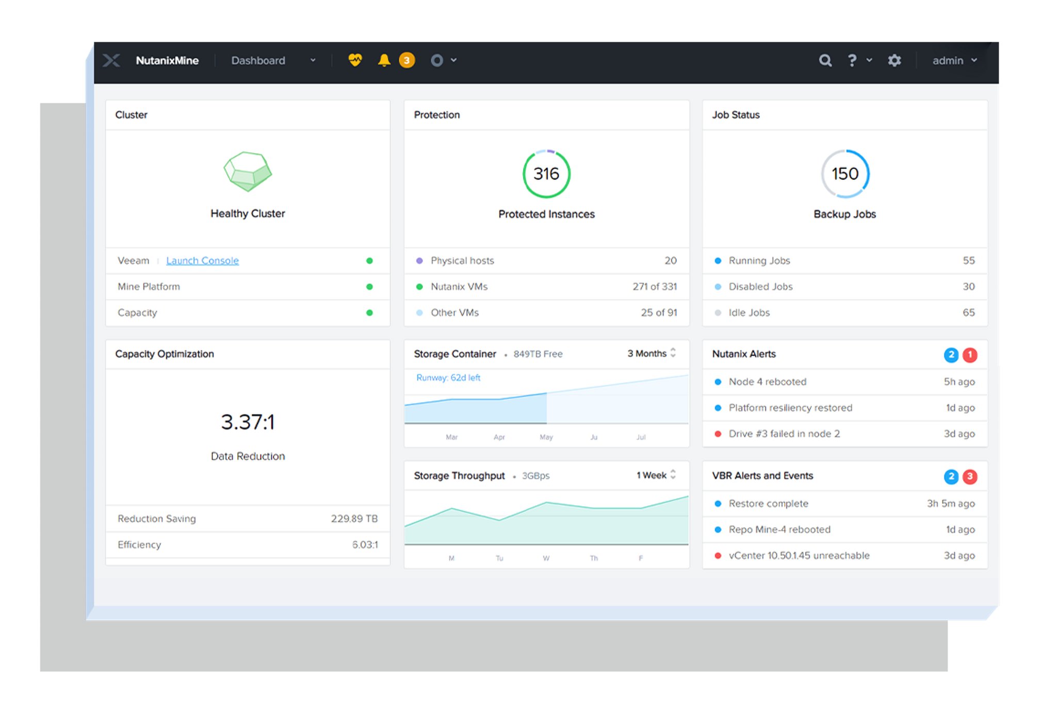Click the Launch Console link
The image size is (1040, 714).
pos(202,261)
